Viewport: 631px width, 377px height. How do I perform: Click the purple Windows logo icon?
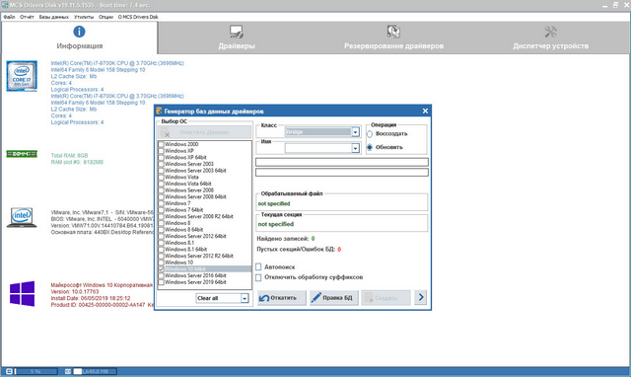(22, 294)
